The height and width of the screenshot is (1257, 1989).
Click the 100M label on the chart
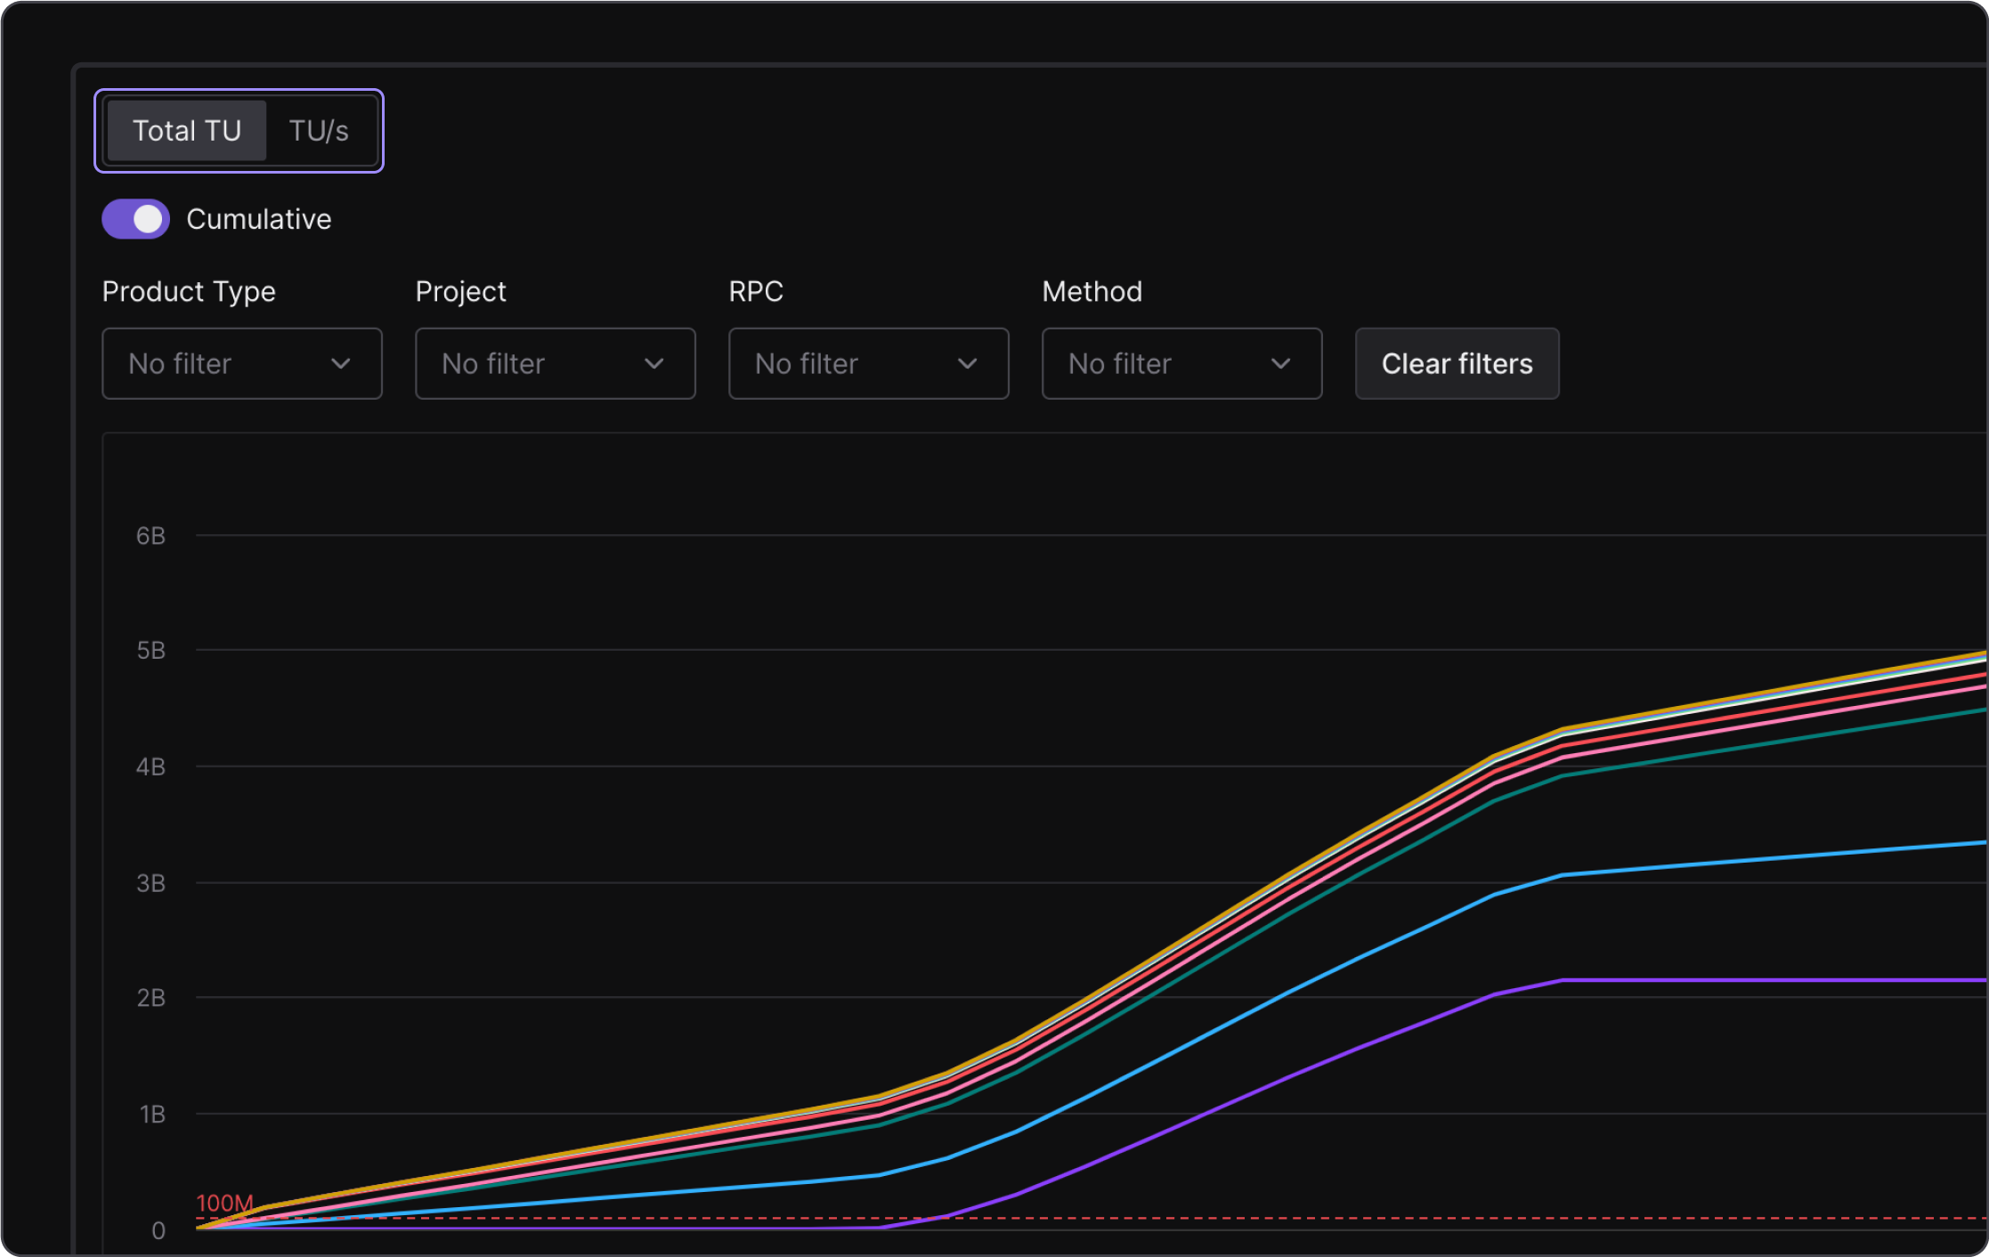[224, 1203]
